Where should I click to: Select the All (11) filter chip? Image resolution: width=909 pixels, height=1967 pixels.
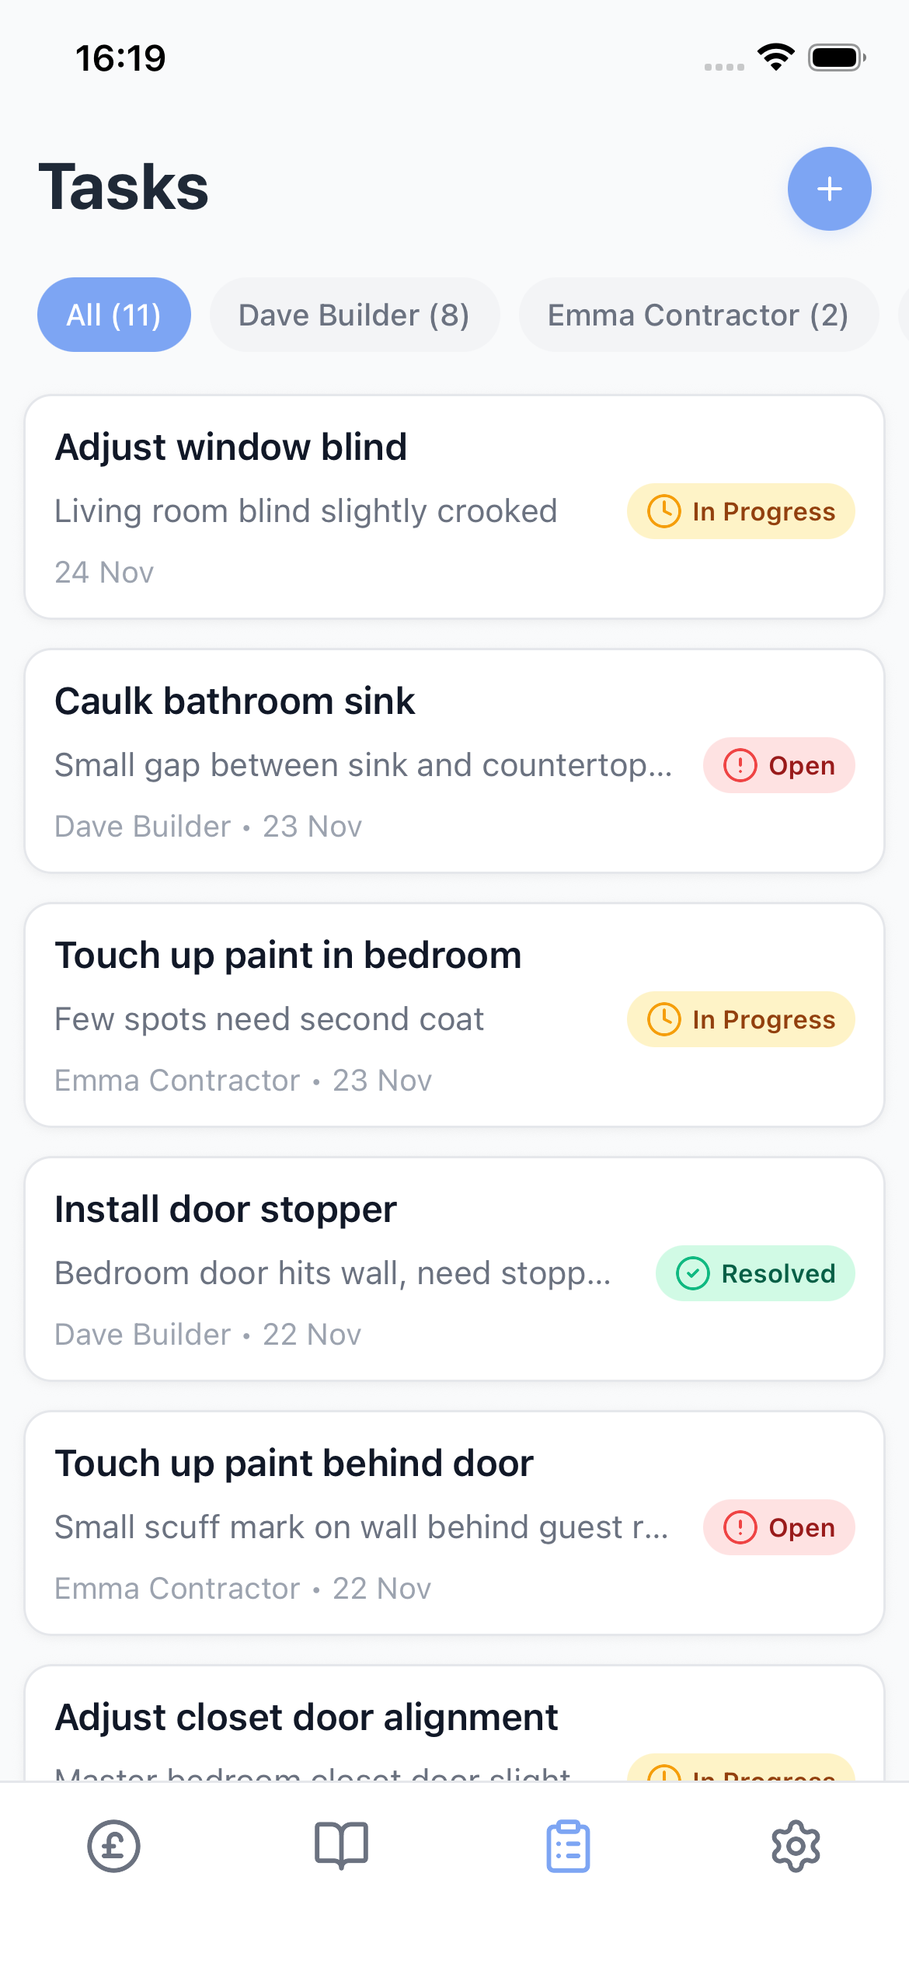[x=114, y=315]
